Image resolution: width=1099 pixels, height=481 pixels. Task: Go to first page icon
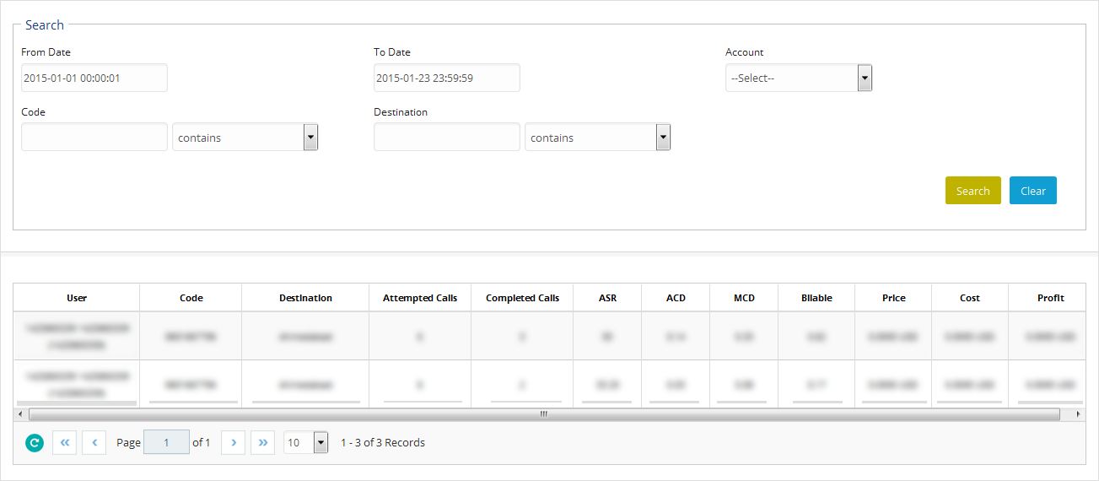pos(64,442)
